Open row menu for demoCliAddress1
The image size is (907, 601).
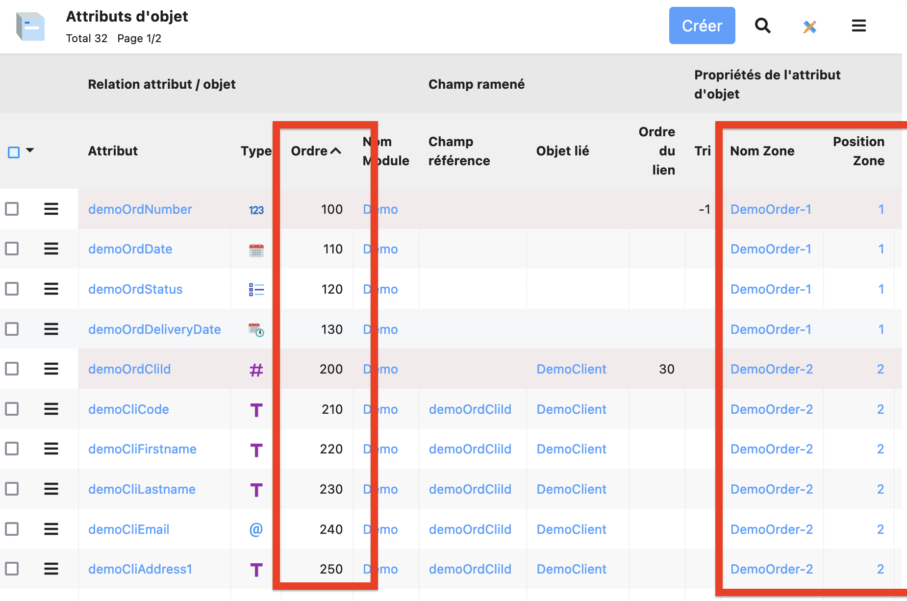(x=51, y=569)
